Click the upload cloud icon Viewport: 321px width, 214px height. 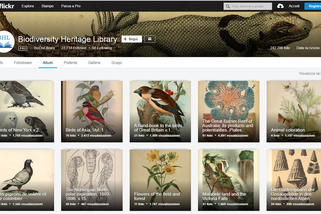[x=280, y=6]
